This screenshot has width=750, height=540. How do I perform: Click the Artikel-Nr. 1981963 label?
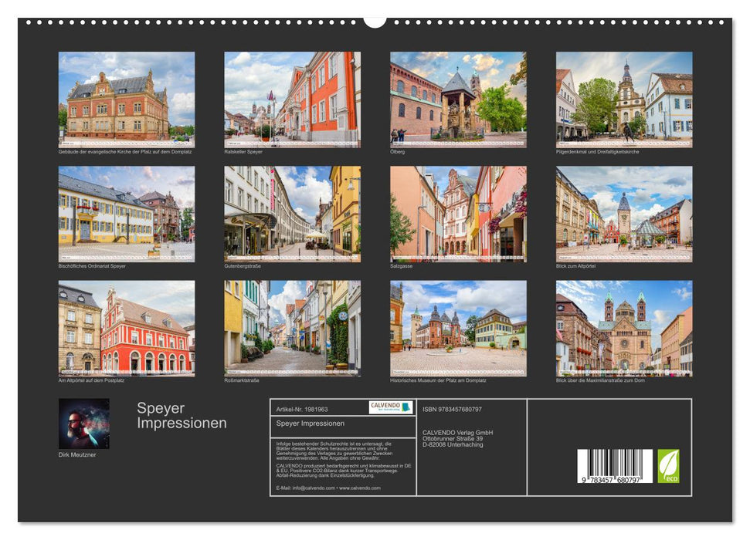pos(303,408)
